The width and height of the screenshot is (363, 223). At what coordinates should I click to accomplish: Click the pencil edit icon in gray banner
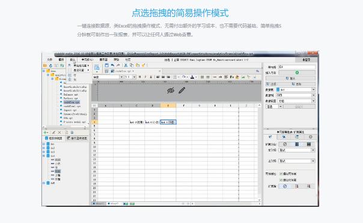click(181, 90)
